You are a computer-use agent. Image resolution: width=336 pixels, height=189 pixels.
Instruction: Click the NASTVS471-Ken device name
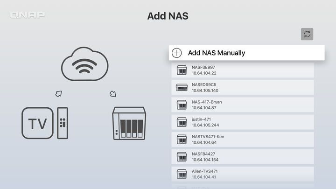click(x=208, y=137)
